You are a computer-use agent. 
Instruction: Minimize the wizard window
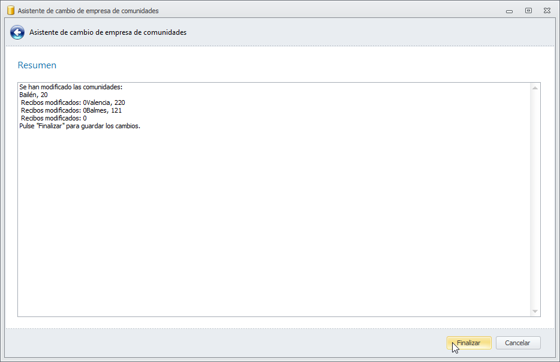(509, 11)
